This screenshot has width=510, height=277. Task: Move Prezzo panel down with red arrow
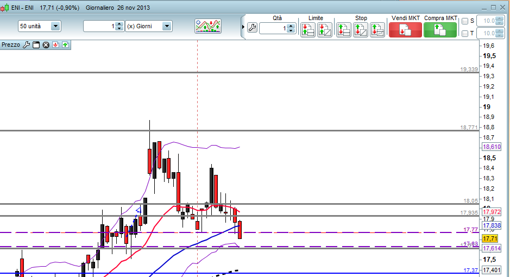(55, 45)
